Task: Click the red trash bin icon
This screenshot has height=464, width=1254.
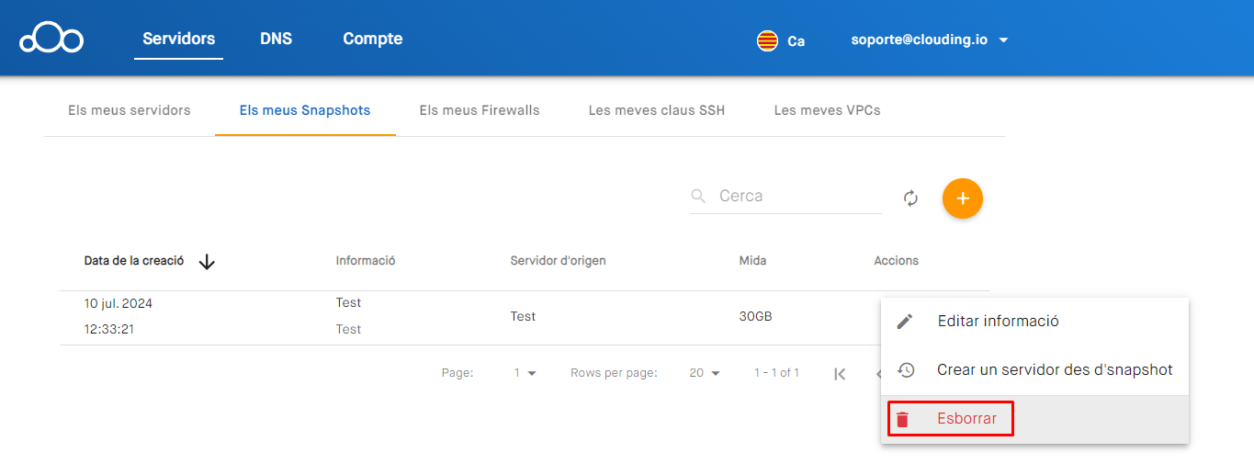Action: (903, 420)
